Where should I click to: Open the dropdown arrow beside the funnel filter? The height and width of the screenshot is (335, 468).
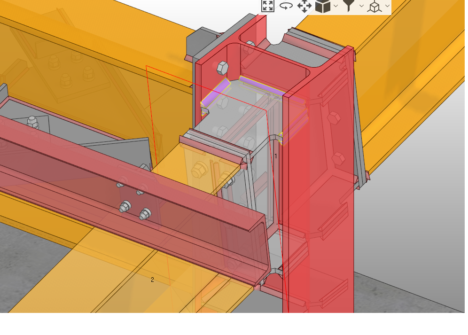click(x=361, y=6)
